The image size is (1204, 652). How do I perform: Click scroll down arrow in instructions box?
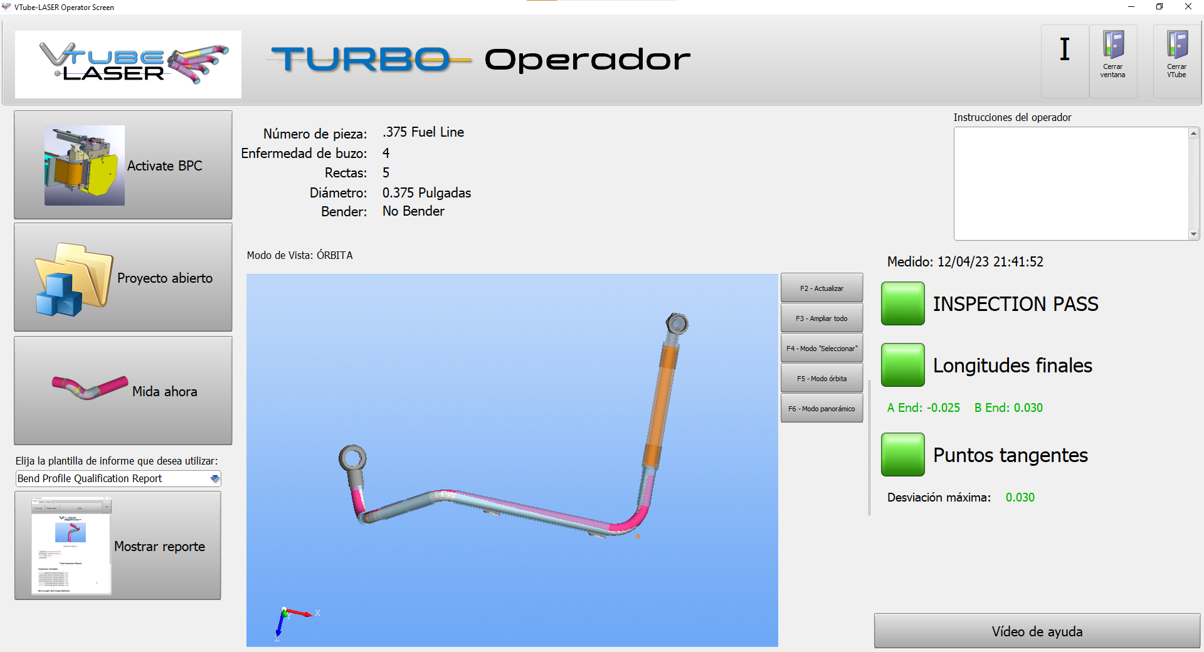(1194, 234)
